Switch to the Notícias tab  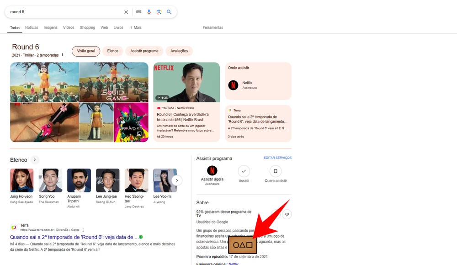point(32,27)
